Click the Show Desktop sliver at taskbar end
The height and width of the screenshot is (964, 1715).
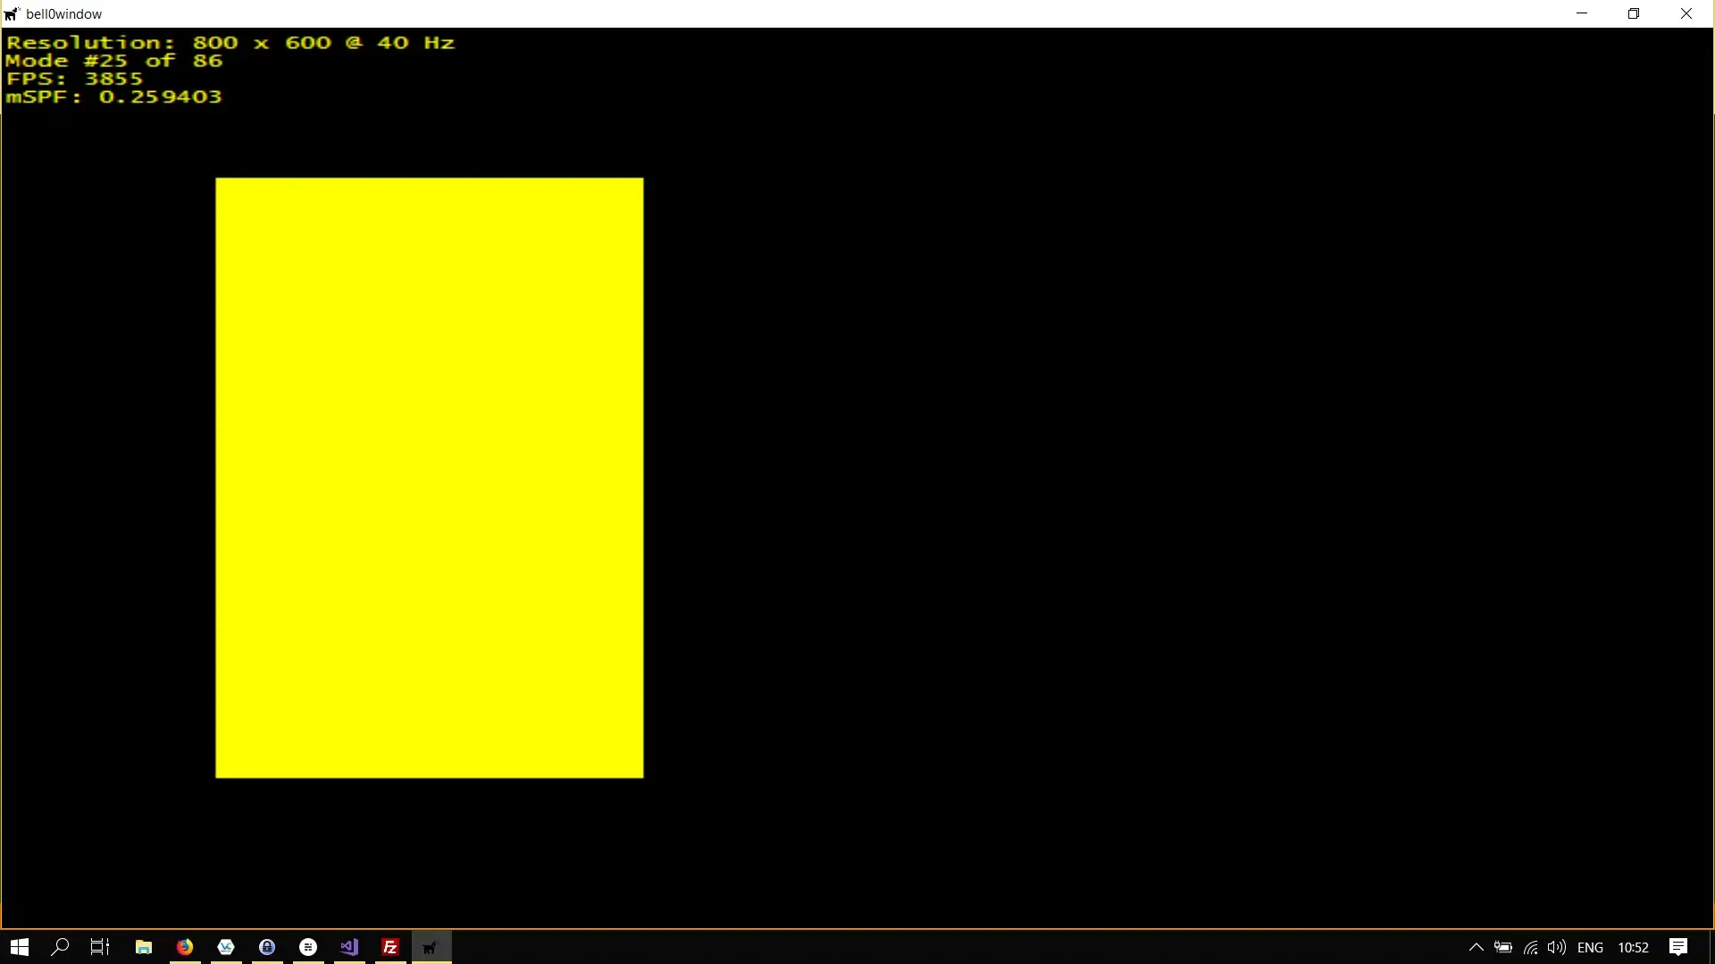pyautogui.click(x=1711, y=947)
